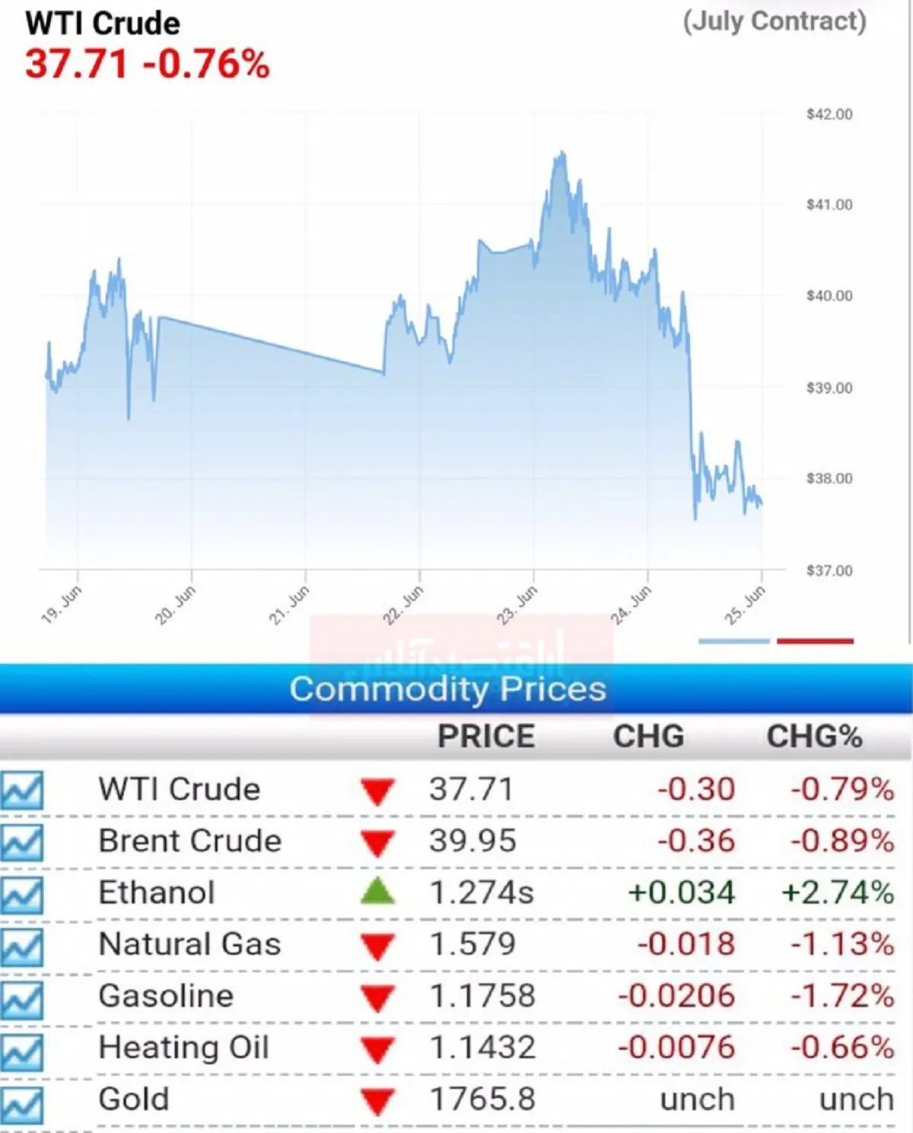Screen dimensions: 913x1133
Task: Click the PRICE column header
Action: [x=486, y=736]
